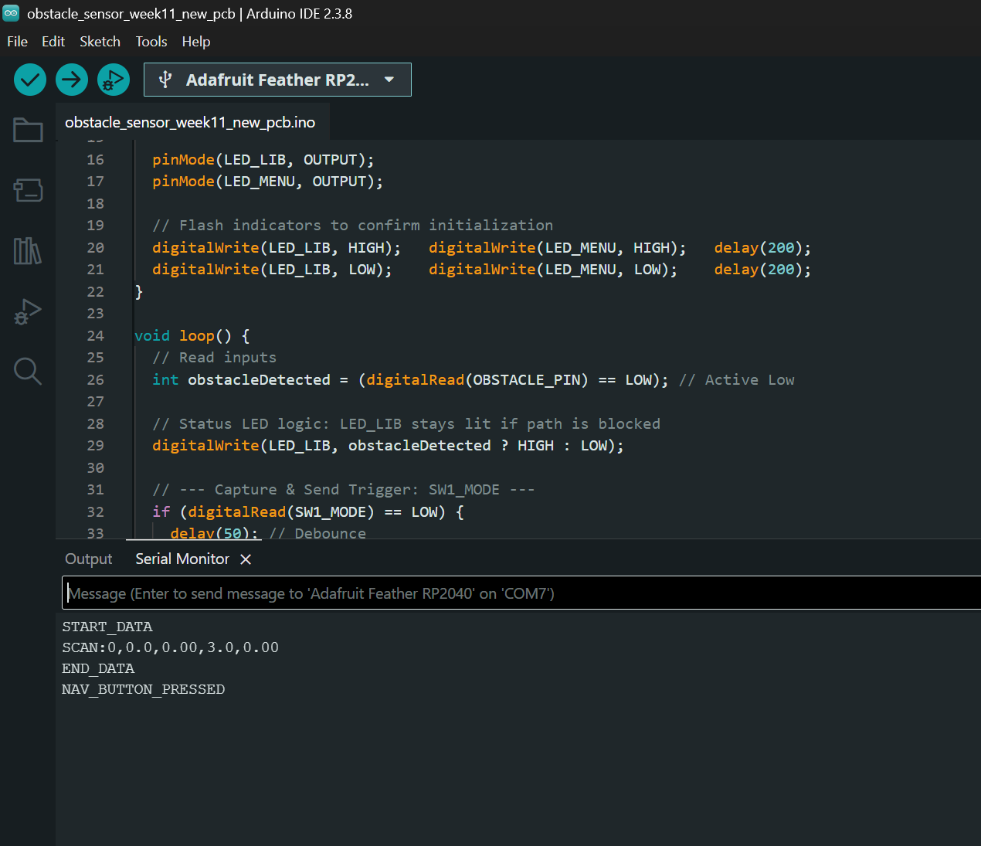This screenshot has height=846, width=981.
Task: Select the Serial Monitor tab
Action: click(182, 559)
